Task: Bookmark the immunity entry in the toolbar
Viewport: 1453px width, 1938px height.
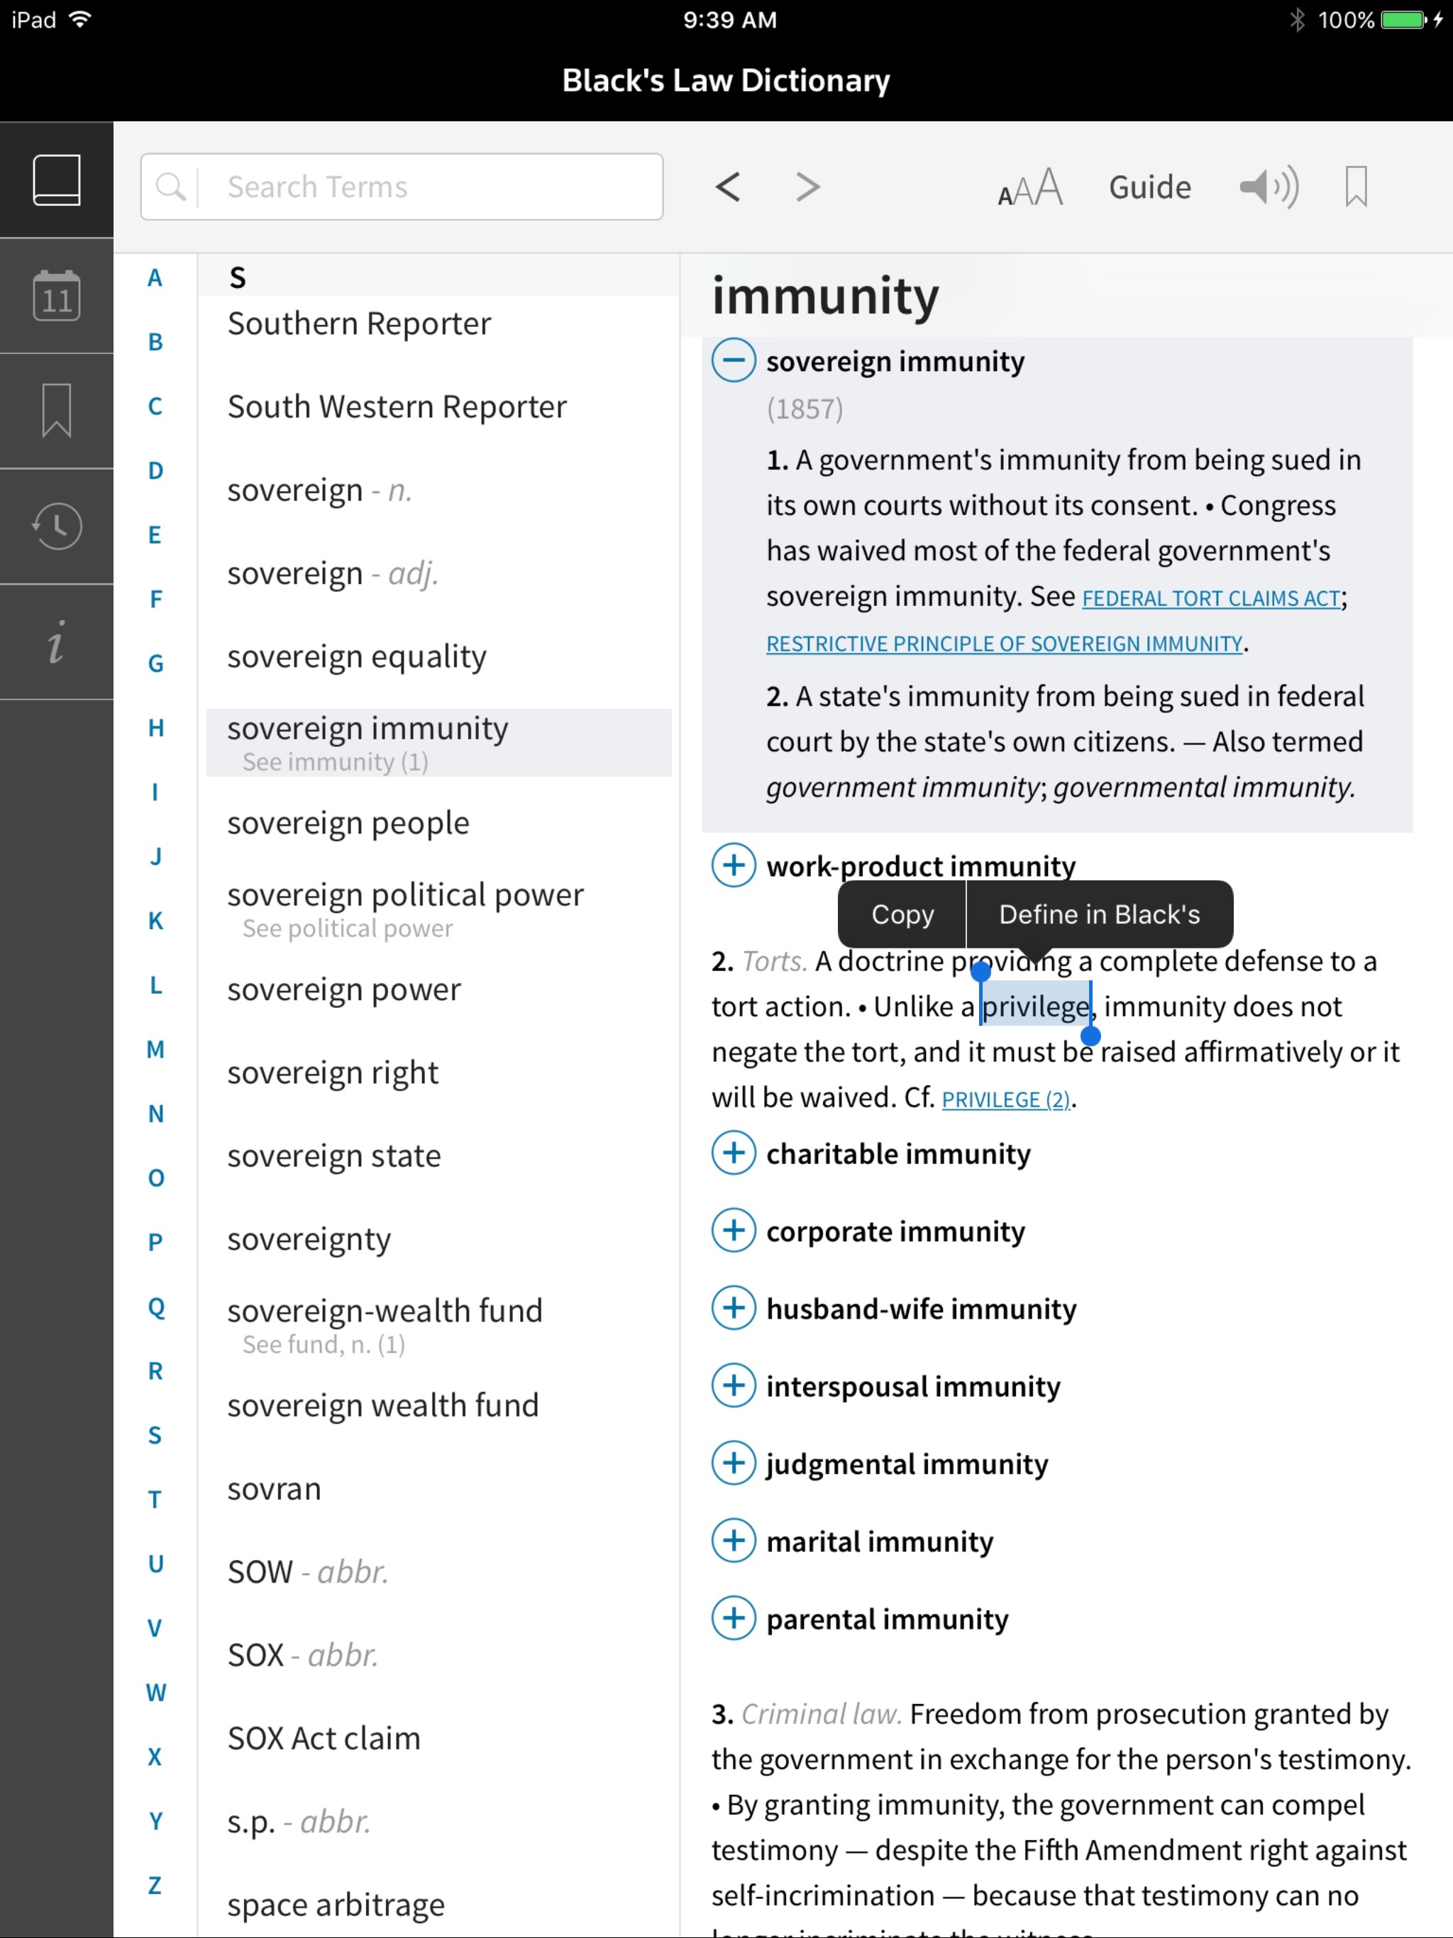Action: pos(1355,187)
